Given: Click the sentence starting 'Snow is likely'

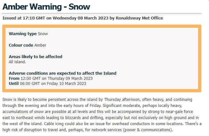Looking at the screenshot, I should (x=97, y=102).
